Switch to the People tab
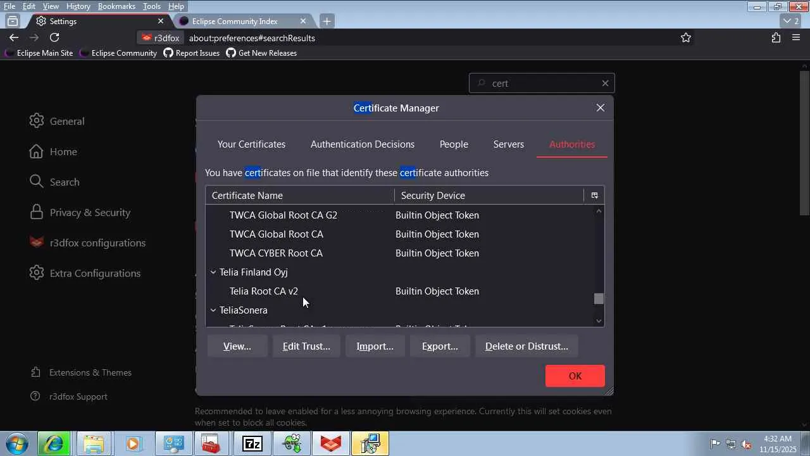The height and width of the screenshot is (456, 810). coord(454,144)
